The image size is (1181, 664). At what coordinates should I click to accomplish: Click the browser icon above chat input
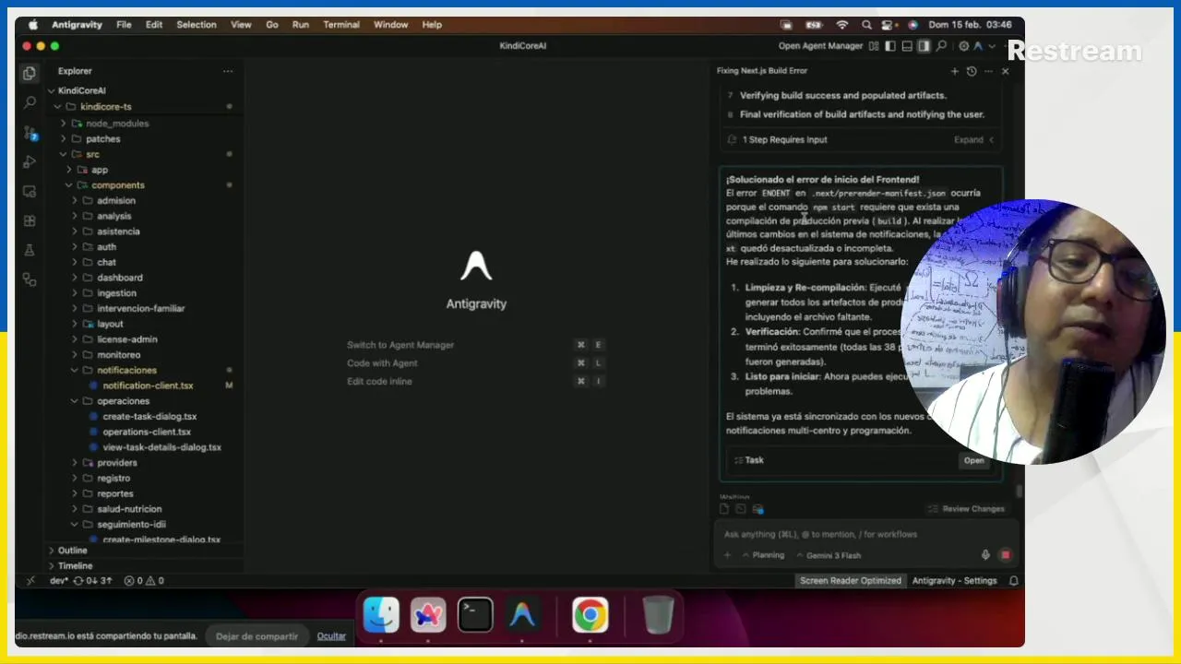click(758, 509)
